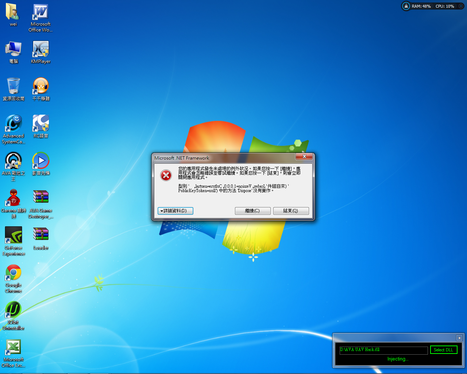This screenshot has height=374, width=467.
Task: Expand 詳細資料(D) details in the error dialog
Action: tap(175, 211)
